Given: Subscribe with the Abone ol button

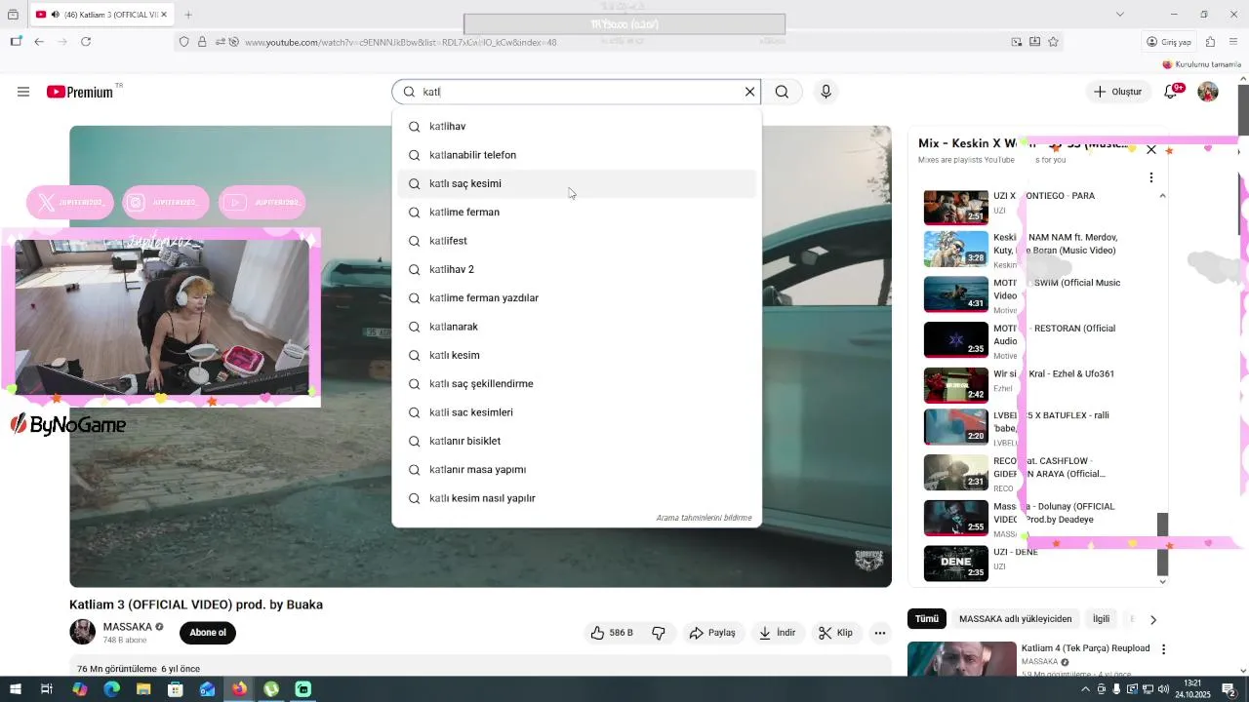Looking at the screenshot, I should (208, 633).
